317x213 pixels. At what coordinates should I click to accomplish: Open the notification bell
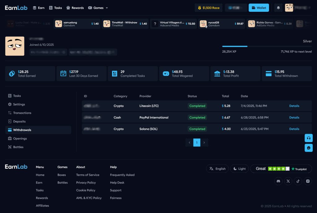coord(278,8)
